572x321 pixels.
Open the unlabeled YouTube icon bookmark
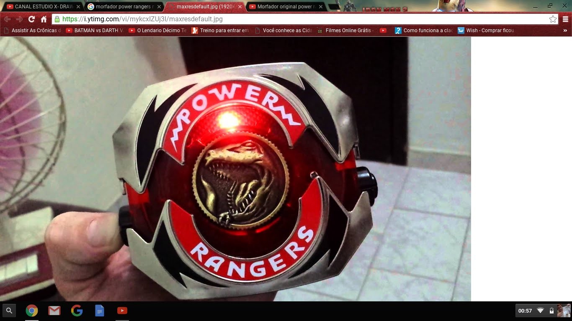(383, 31)
